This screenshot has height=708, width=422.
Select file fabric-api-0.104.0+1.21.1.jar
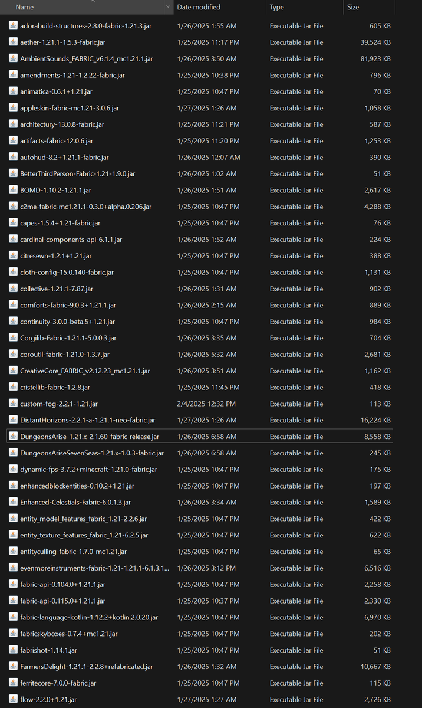pyautogui.click(x=62, y=585)
